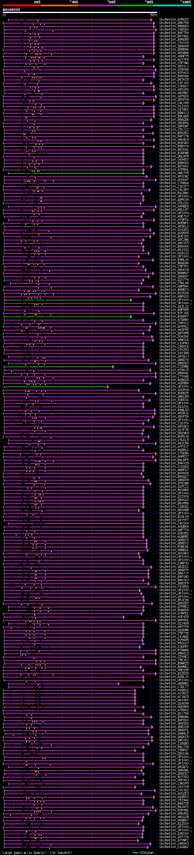Select the green ~80% identity legend bar
The width and height of the screenshot is (194, 855).
135,5
